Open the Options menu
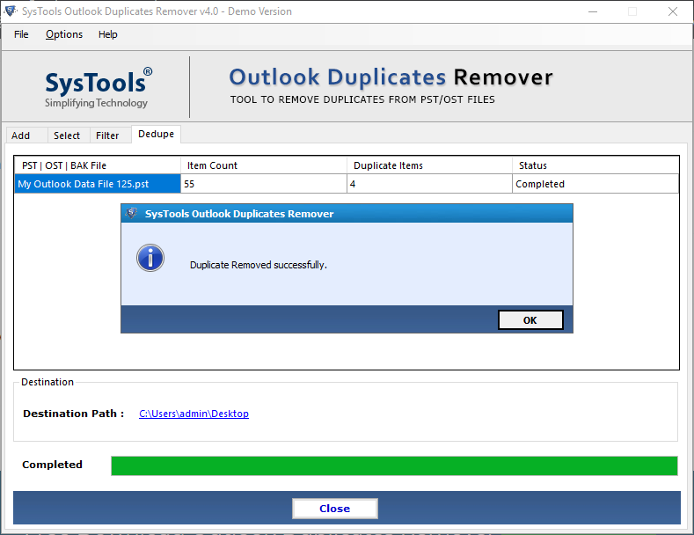 click(x=64, y=34)
